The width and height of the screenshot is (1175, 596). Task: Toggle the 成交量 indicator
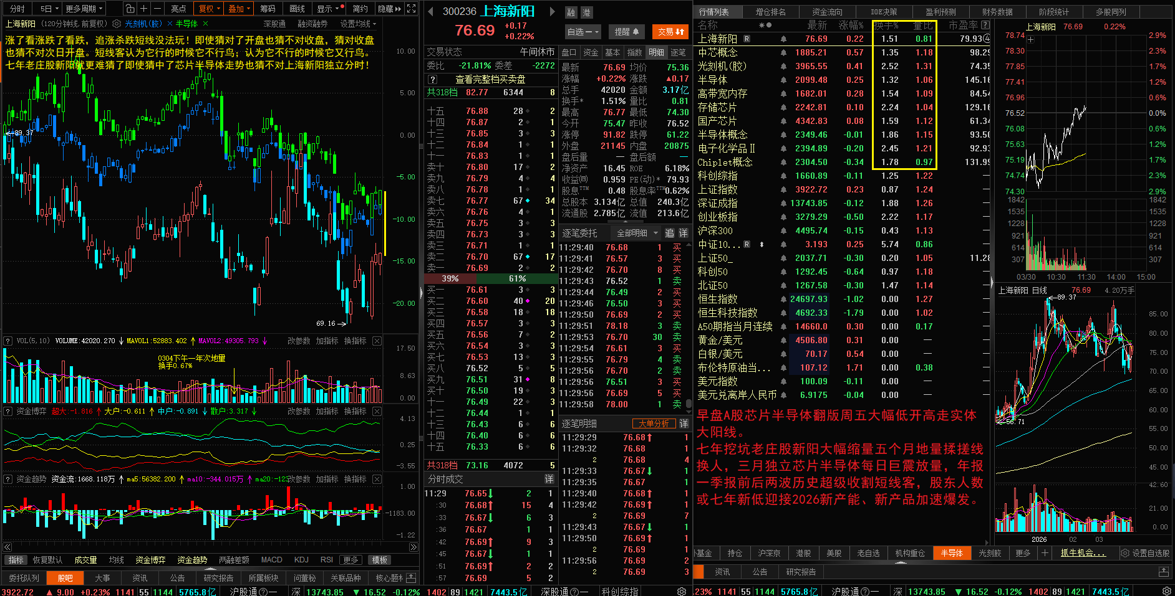point(85,560)
